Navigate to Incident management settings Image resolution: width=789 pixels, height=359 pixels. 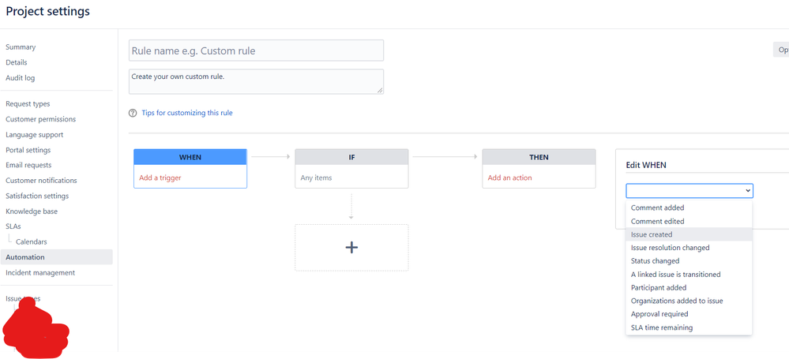40,272
